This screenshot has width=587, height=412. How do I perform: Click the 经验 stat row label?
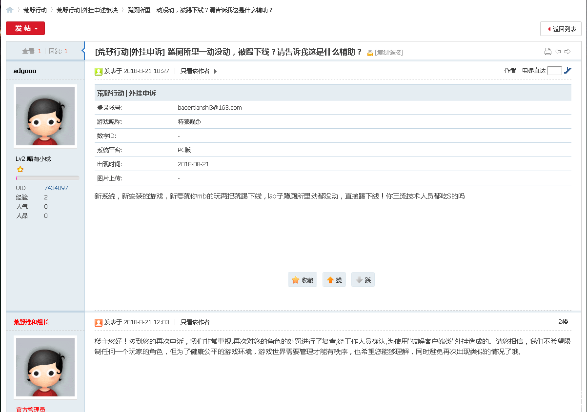tap(21, 197)
